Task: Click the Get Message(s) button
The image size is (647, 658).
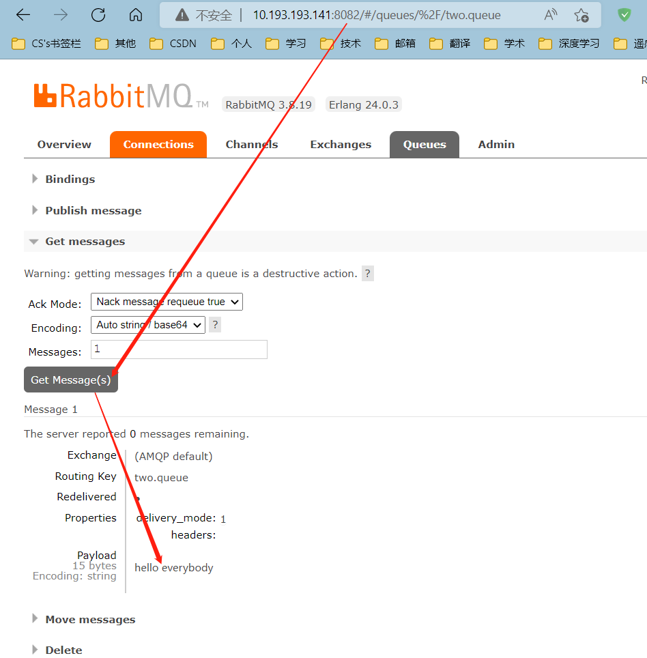Action: click(71, 380)
